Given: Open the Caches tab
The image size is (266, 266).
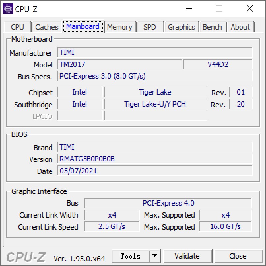Looking at the screenshot, I should tap(47, 27).
